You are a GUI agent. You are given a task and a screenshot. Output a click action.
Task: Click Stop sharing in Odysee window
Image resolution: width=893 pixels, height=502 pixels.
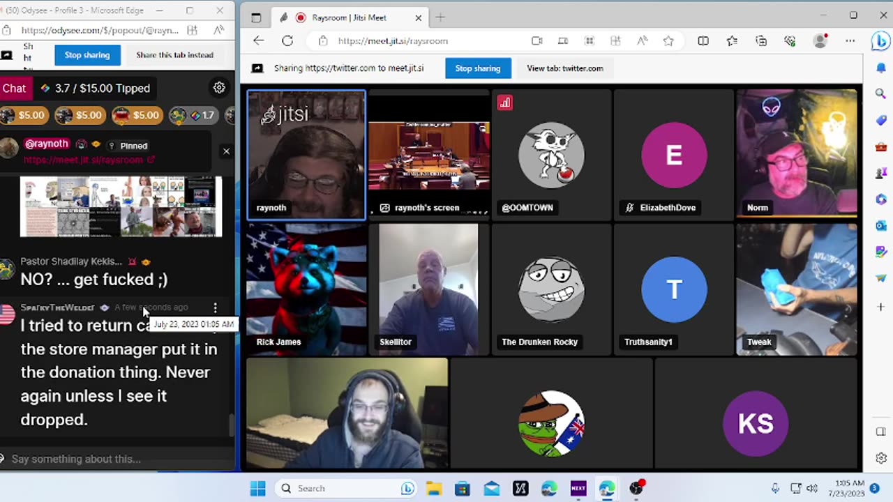(87, 55)
